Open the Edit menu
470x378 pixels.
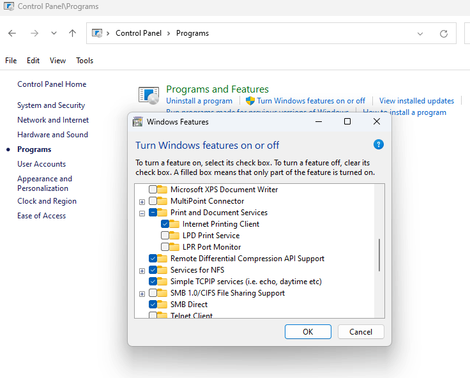click(x=33, y=61)
